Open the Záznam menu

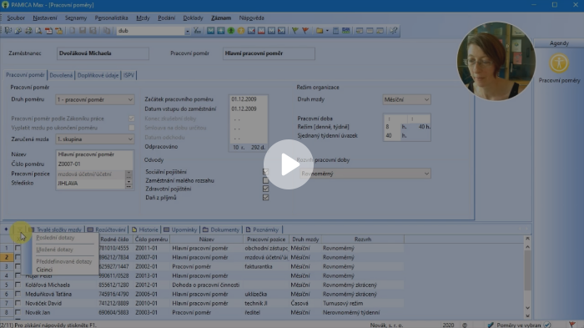[x=221, y=18]
